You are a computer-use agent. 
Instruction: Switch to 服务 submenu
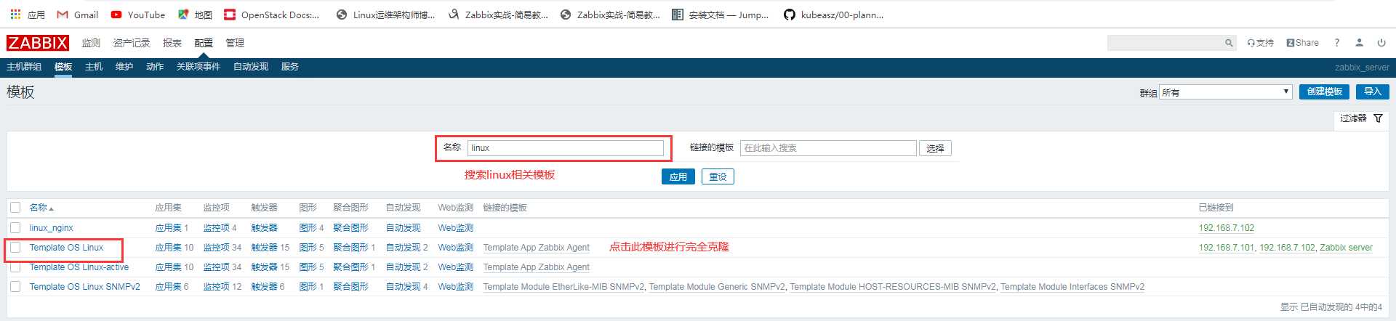click(x=290, y=67)
